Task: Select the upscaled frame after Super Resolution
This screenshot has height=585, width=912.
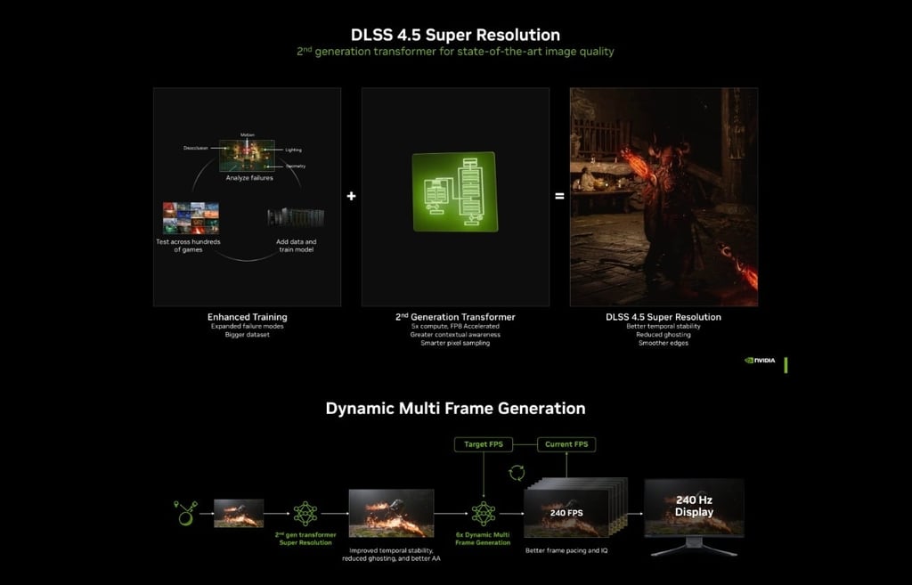Action: pyautogui.click(x=391, y=513)
